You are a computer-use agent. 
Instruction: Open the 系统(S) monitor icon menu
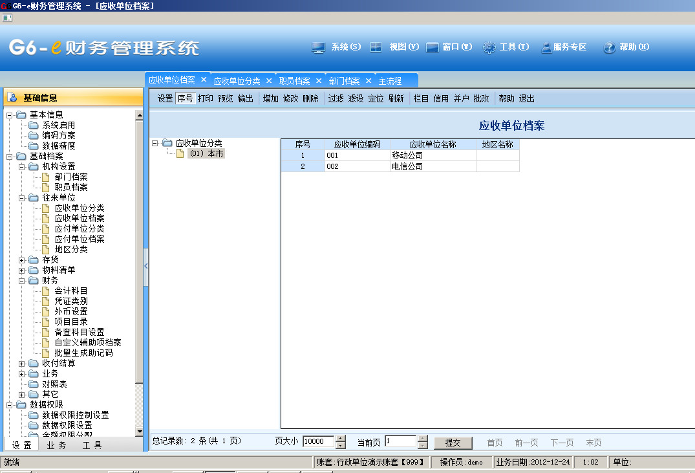point(318,47)
